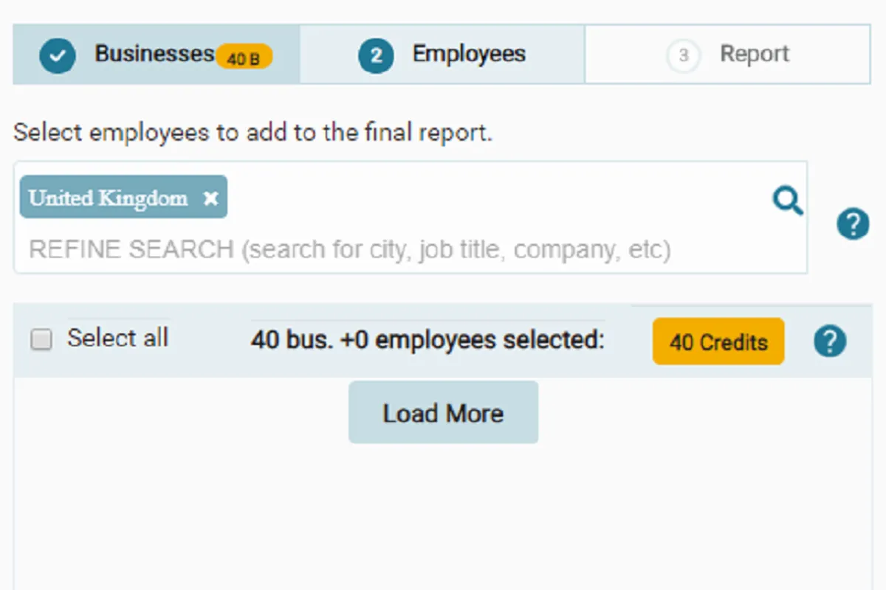Click the magnifying glass search icon

[x=788, y=200]
